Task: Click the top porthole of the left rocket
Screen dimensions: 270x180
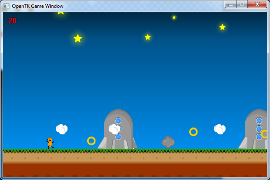Action: pos(118,121)
